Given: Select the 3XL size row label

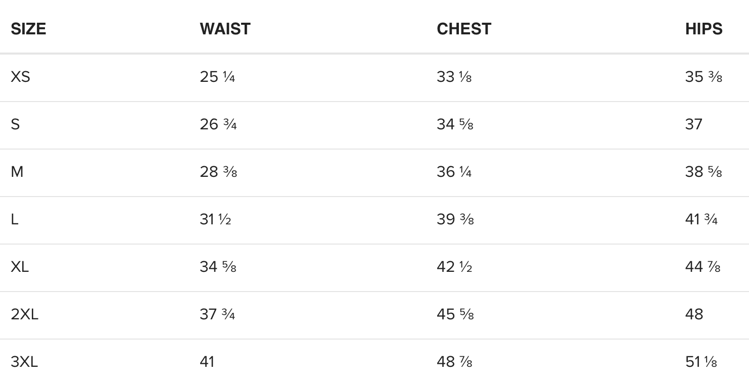Looking at the screenshot, I should (x=24, y=362).
